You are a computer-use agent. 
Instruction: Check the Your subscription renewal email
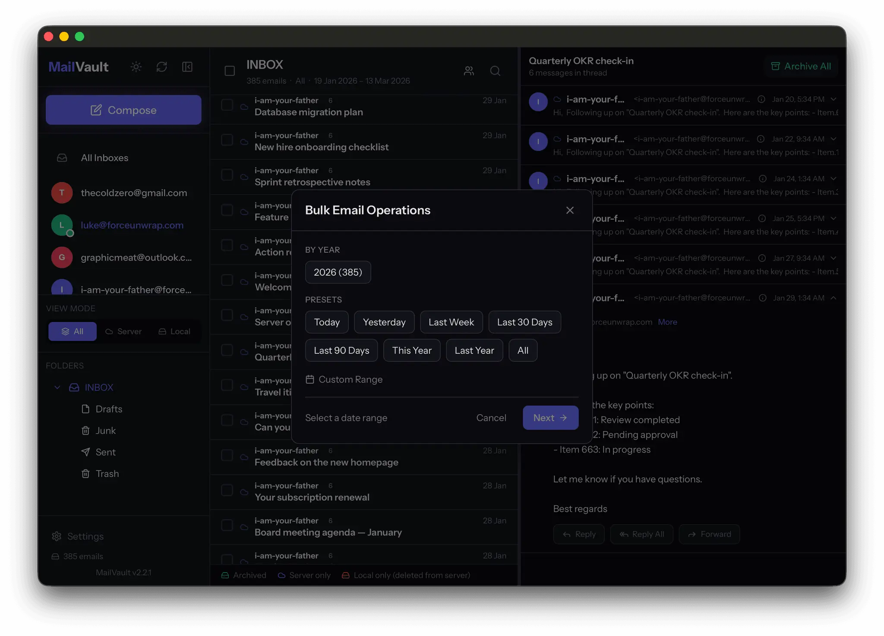(x=227, y=490)
